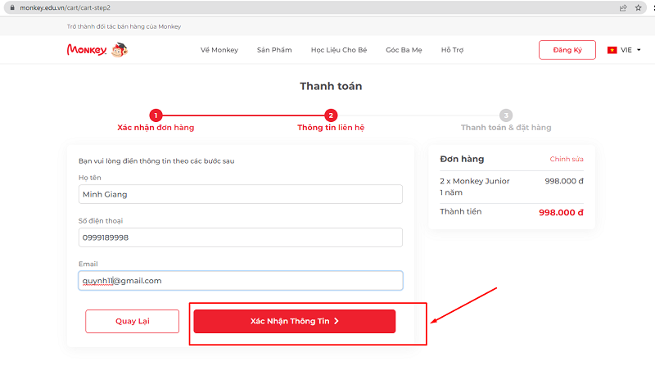Open the Hỗ Trợ menu

[x=453, y=50]
